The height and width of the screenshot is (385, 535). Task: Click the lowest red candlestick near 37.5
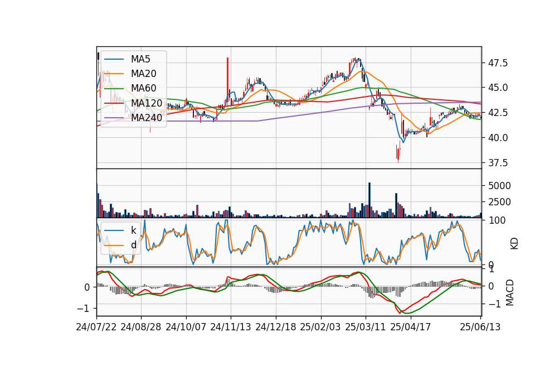pos(398,155)
